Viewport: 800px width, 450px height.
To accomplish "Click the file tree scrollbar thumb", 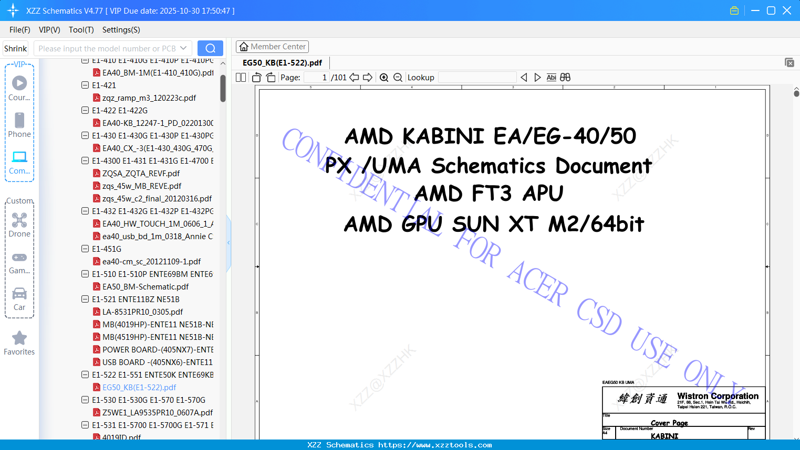I will coord(223,88).
